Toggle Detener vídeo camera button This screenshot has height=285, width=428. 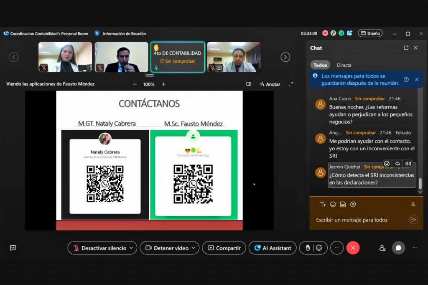pyautogui.click(x=167, y=248)
